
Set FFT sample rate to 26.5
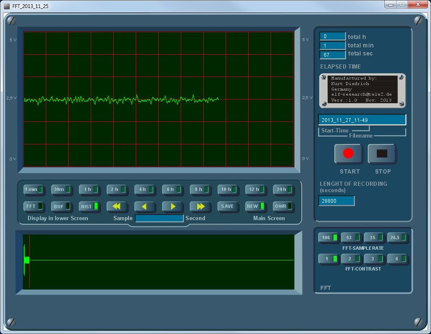(x=397, y=237)
